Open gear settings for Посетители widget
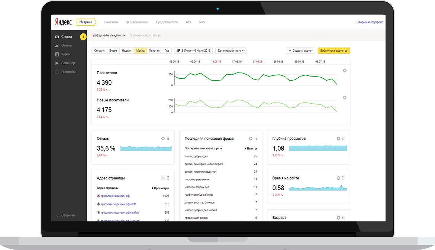Viewport: 435px width, 250px height. tap(345, 71)
